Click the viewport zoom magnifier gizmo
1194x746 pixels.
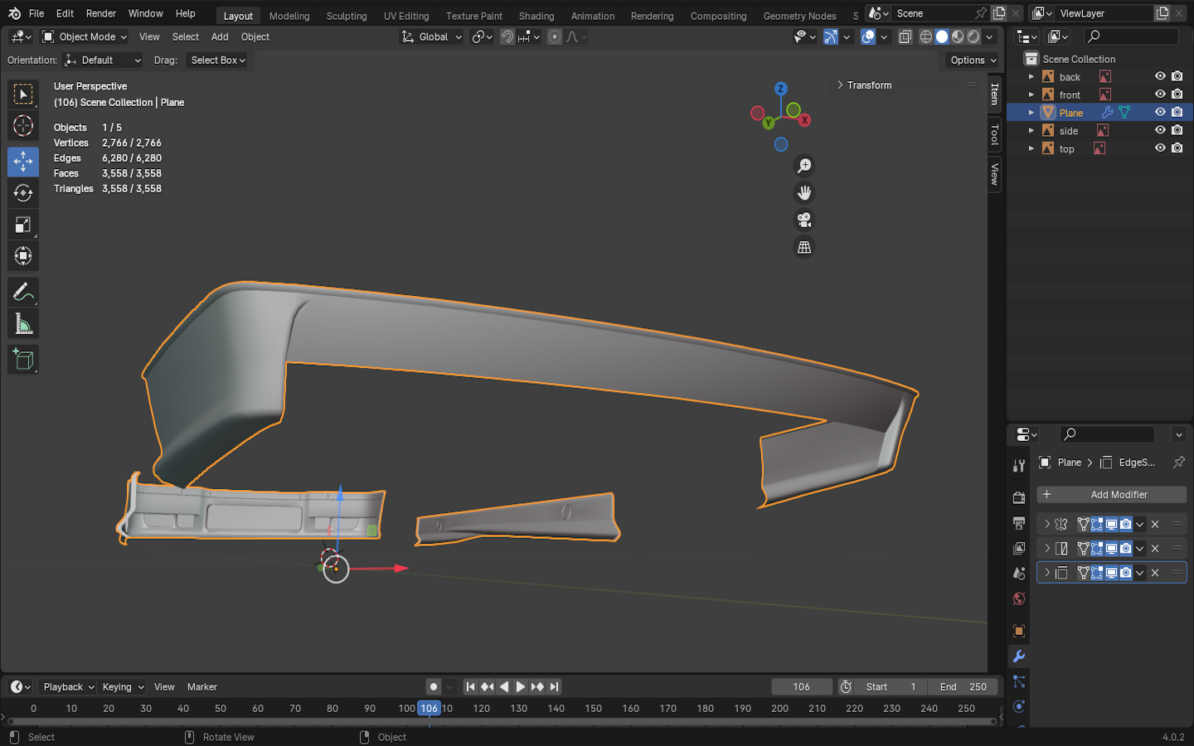(804, 166)
